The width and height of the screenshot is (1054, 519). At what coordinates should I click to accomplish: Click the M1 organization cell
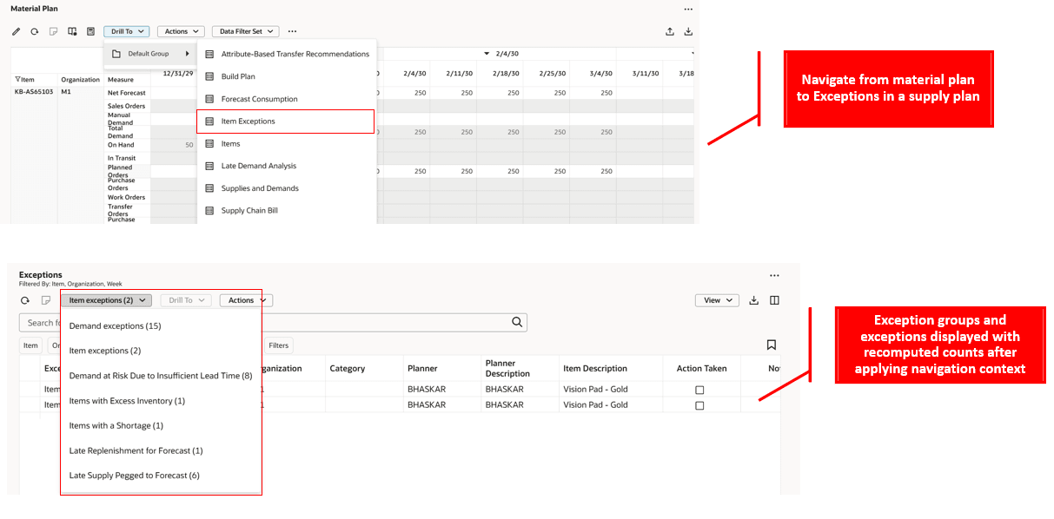66,91
